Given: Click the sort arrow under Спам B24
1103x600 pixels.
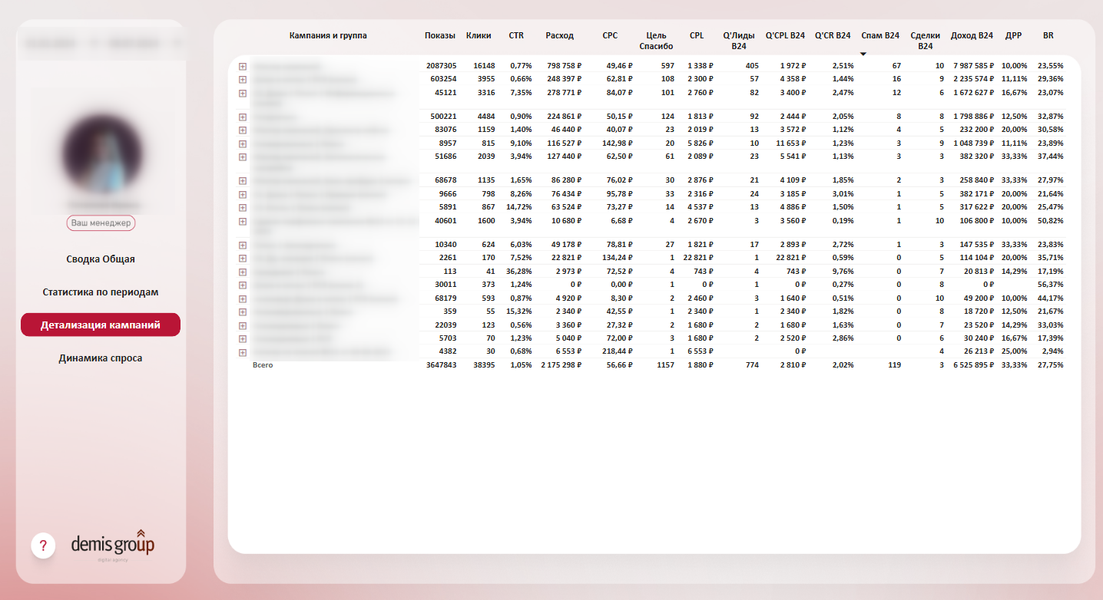Looking at the screenshot, I should [863, 54].
